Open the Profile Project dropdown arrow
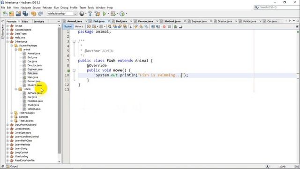Viewport: 300px width, 169px height. [x=127, y=14]
